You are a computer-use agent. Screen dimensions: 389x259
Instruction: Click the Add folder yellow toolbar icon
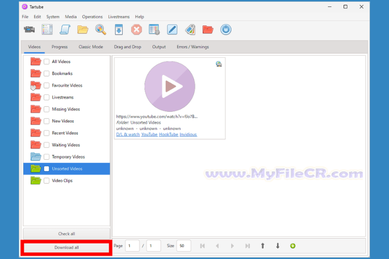point(83,30)
